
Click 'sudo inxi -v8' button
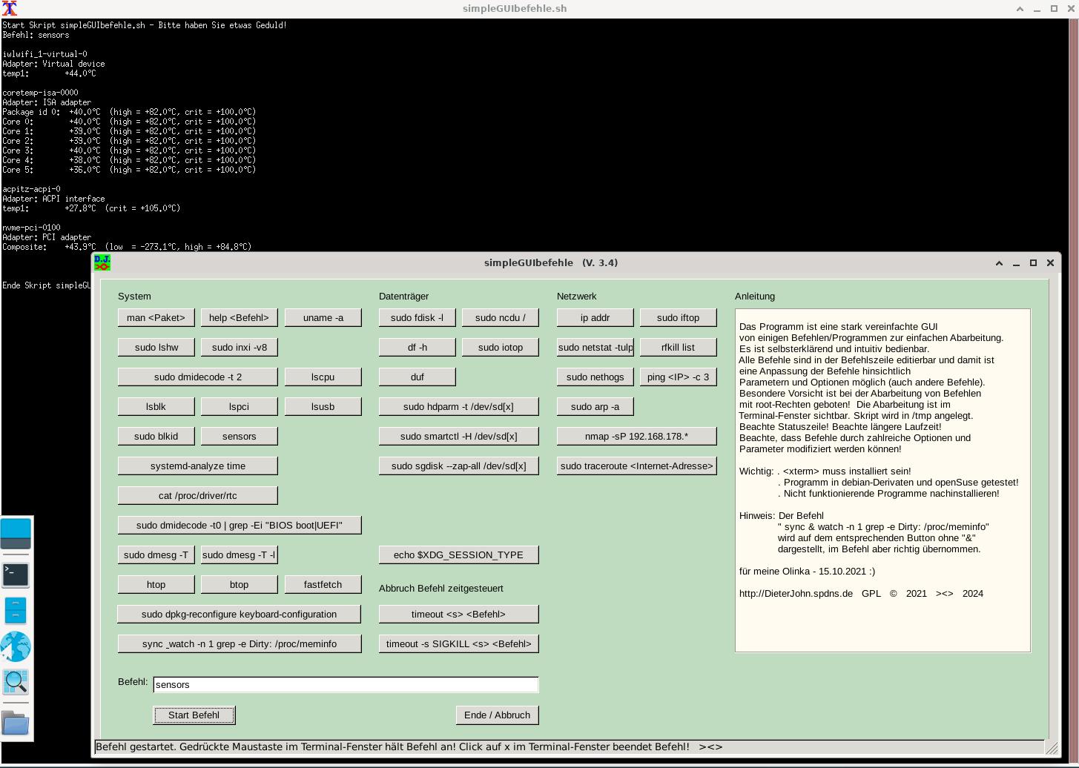click(240, 347)
